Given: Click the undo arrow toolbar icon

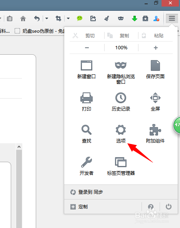Looking at the screenshot, I should [x=37, y=18].
